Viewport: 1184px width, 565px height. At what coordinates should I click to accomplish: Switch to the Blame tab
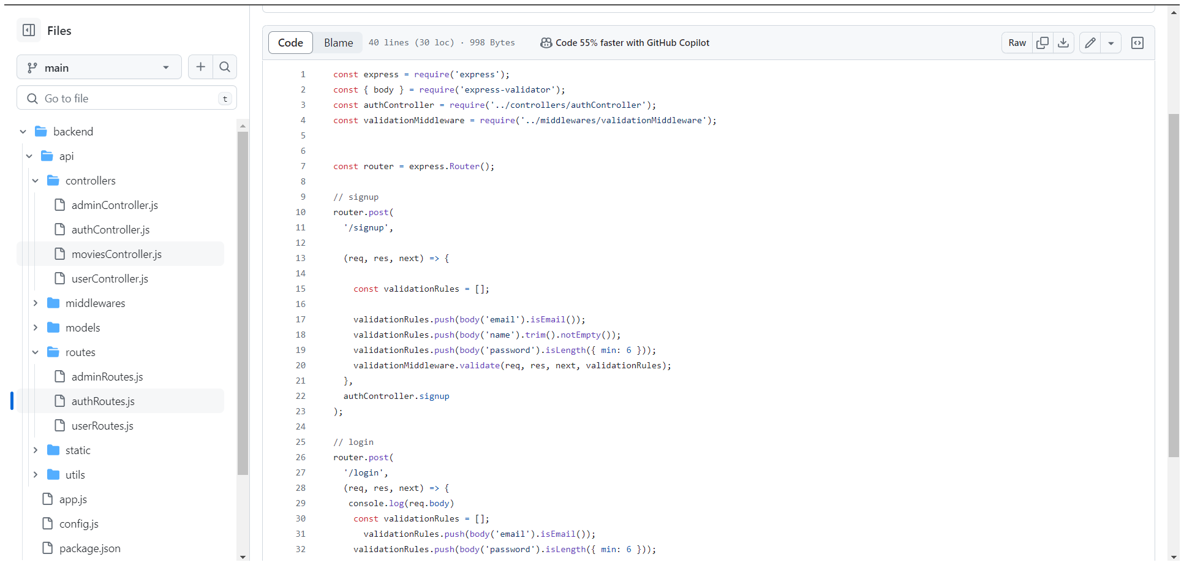click(338, 42)
